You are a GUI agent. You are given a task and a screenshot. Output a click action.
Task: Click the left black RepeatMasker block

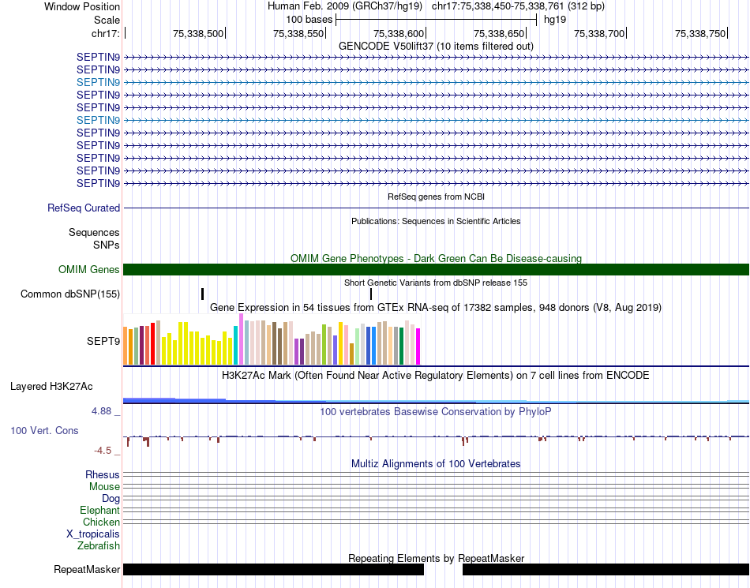(274, 569)
